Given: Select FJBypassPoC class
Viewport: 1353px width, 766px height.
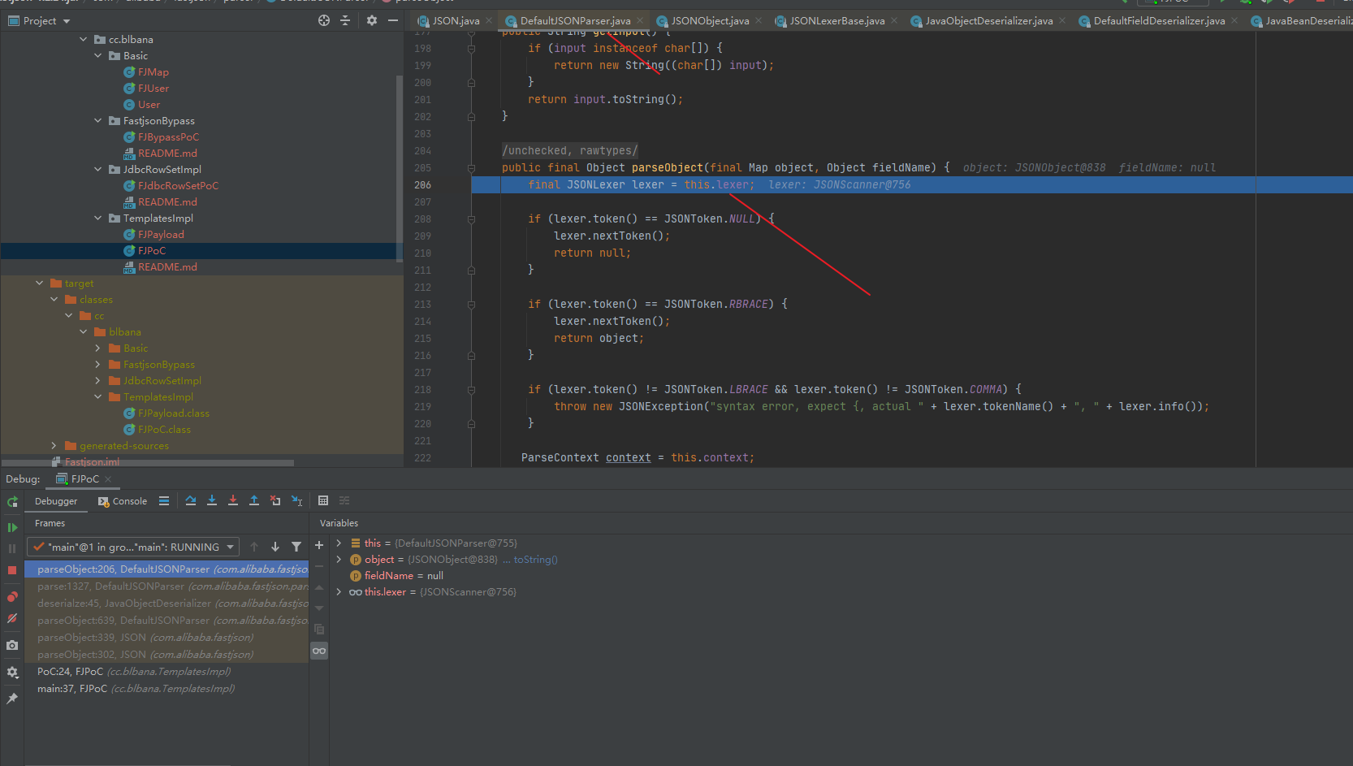Looking at the screenshot, I should coord(168,136).
